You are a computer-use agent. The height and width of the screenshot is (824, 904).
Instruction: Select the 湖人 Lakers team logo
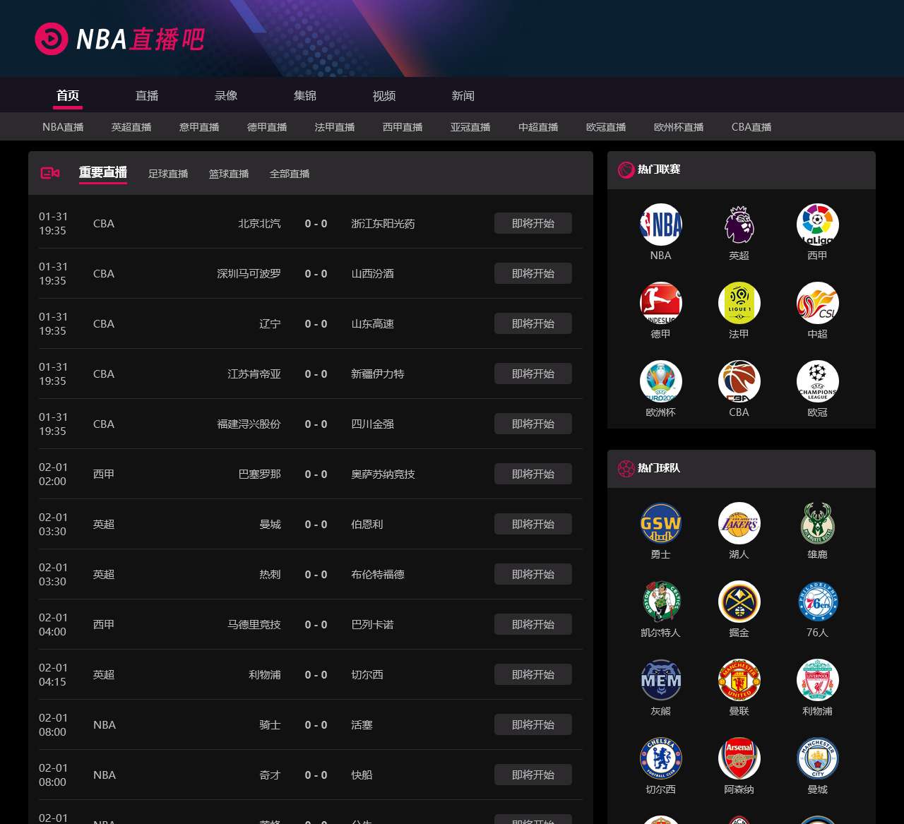[739, 523]
